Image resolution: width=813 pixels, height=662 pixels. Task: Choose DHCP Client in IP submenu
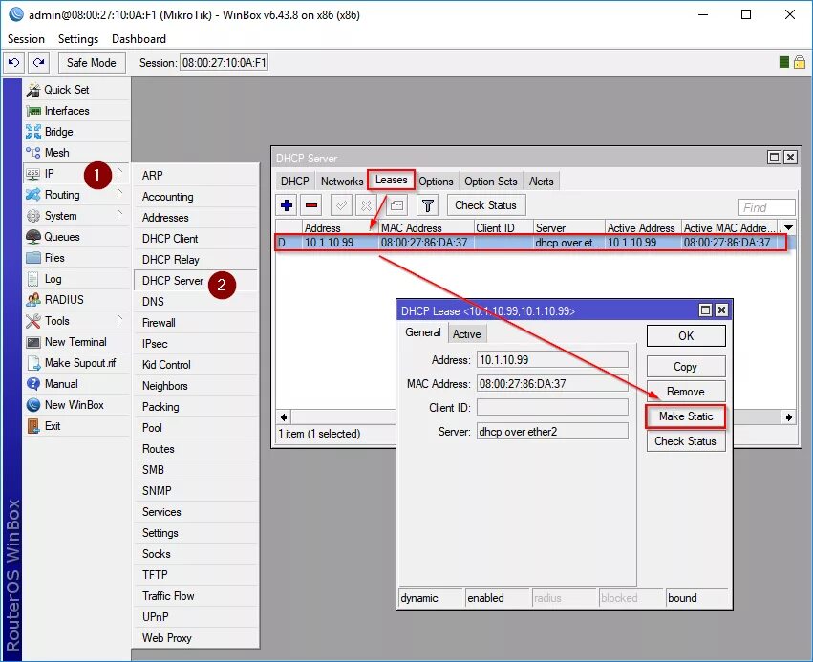[x=196, y=239]
